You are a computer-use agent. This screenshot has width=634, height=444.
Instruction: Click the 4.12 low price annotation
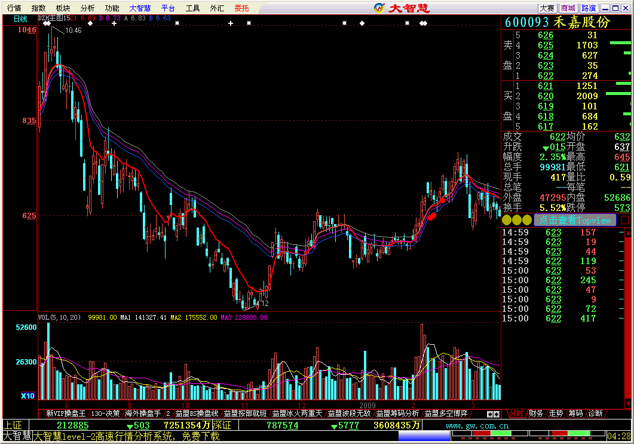click(x=262, y=304)
